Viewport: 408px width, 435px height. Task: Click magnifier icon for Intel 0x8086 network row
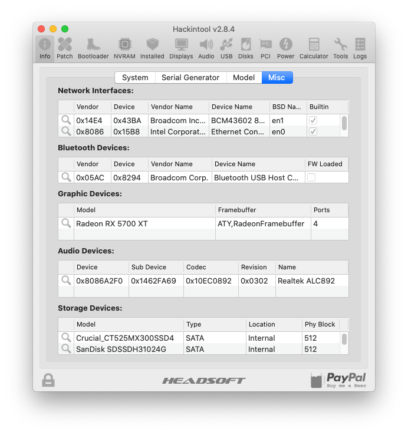[66, 131]
